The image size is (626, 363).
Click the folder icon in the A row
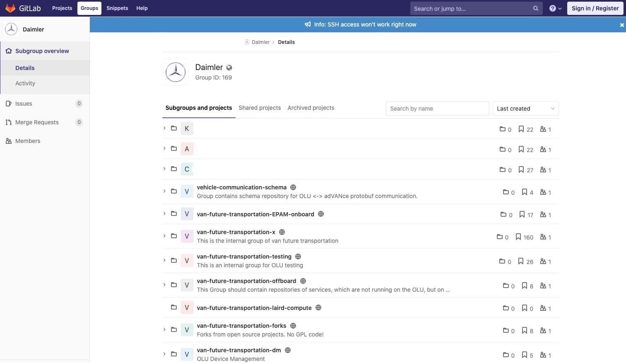[x=174, y=148]
